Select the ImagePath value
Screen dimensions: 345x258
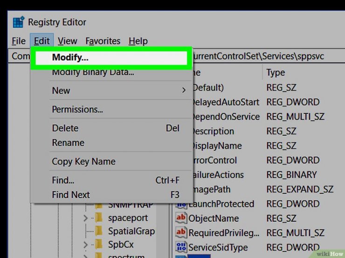pos(211,189)
